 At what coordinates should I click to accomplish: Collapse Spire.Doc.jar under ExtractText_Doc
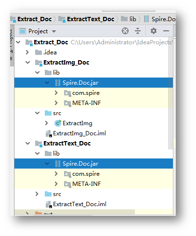(x=47, y=164)
